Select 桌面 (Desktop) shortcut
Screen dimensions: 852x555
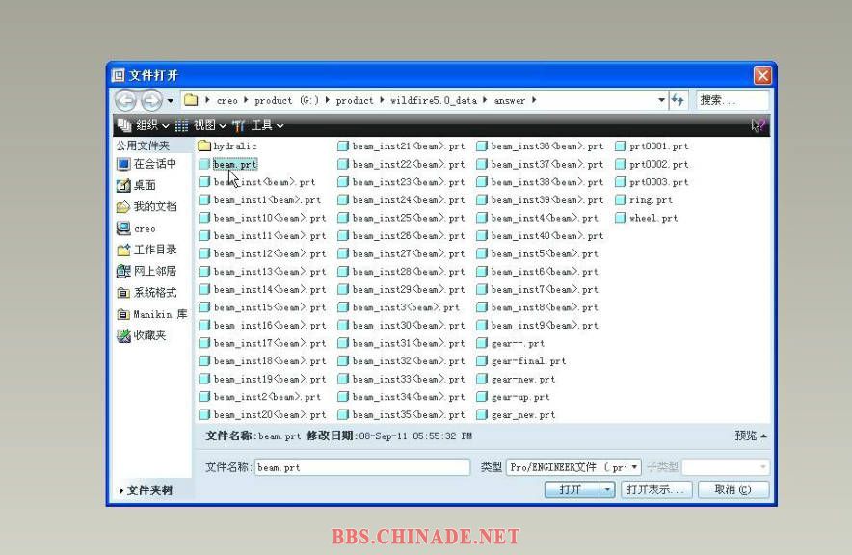(137, 185)
